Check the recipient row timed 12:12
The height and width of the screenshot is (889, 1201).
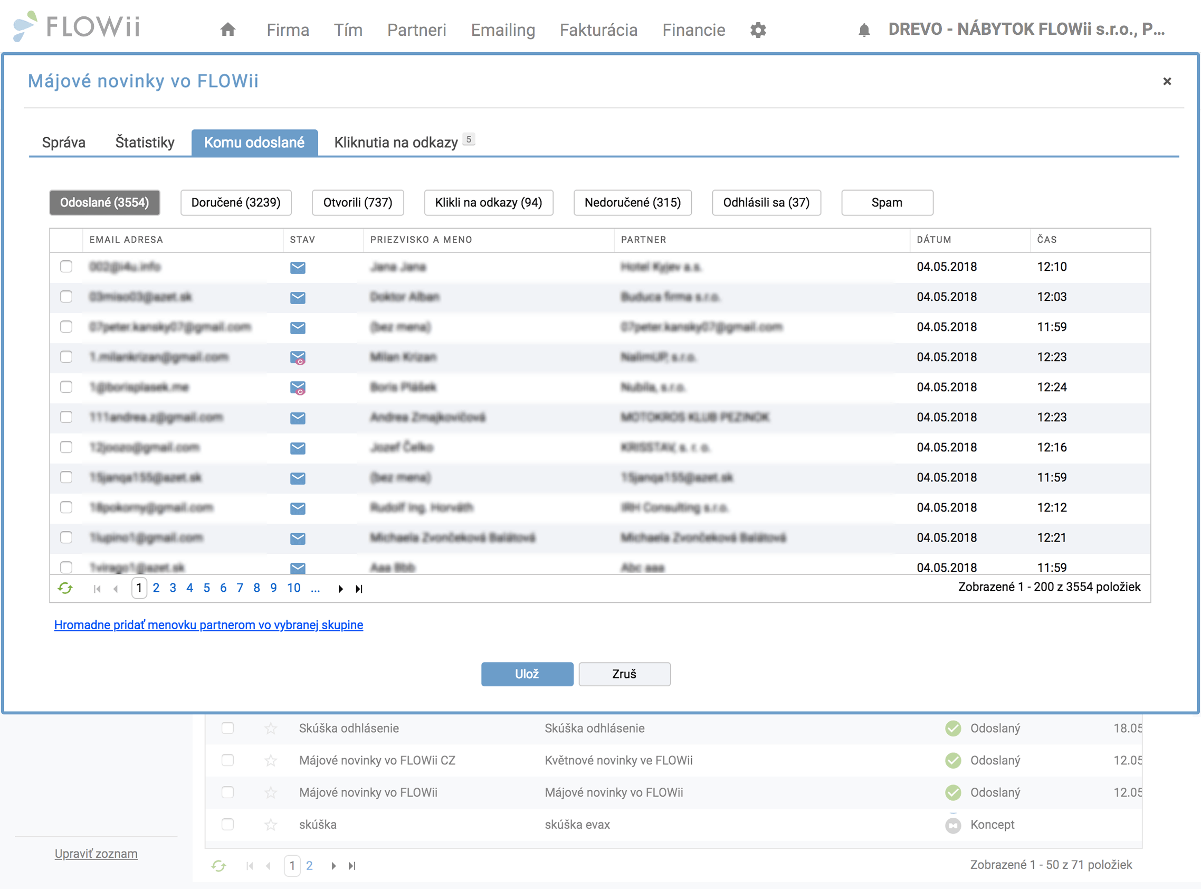point(66,507)
